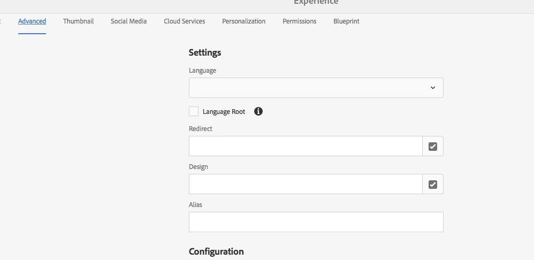Click the Alias field label
The width and height of the screenshot is (534, 260).
pyautogui.click(x=195, y=205)
